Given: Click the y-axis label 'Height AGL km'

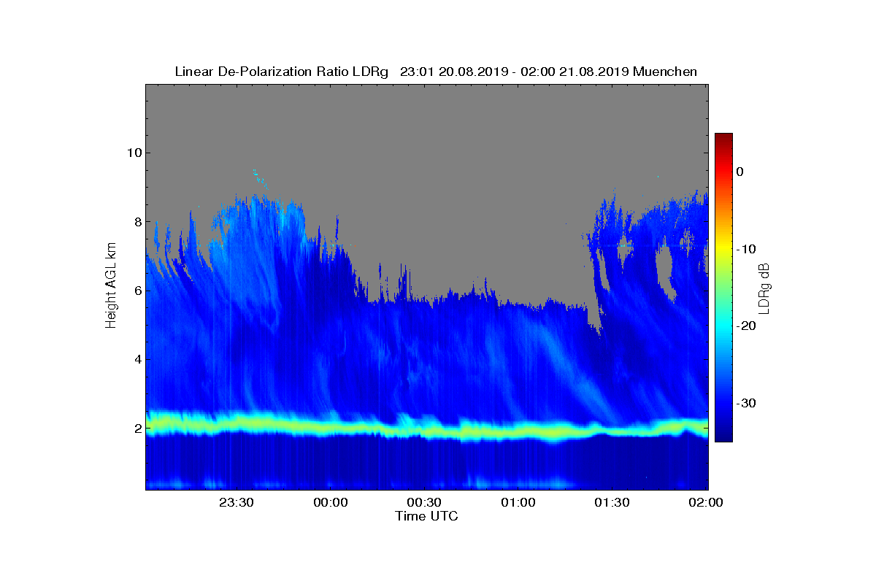Looking at the screenshot, I should (111, 286).
